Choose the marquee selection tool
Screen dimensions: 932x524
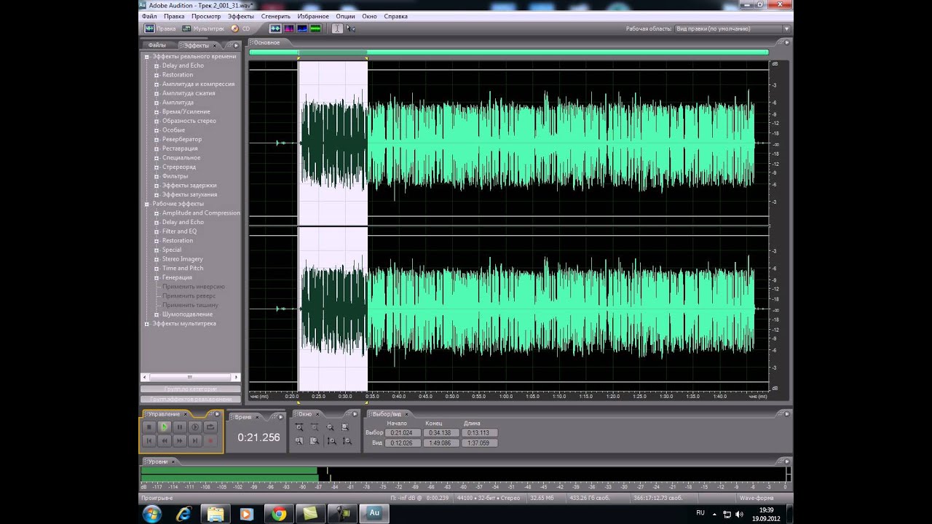point(350,28)
